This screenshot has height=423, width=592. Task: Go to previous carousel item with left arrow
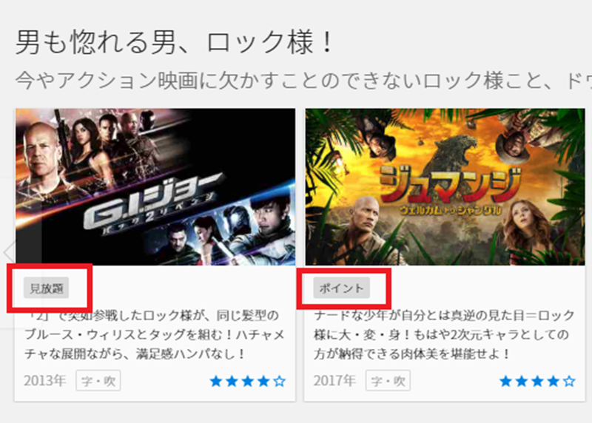click(8, 252)
